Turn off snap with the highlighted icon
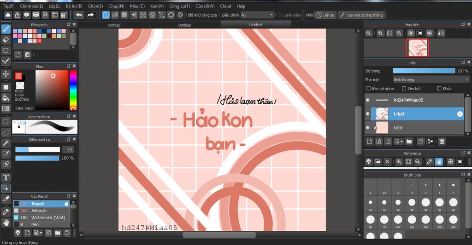 106,15
